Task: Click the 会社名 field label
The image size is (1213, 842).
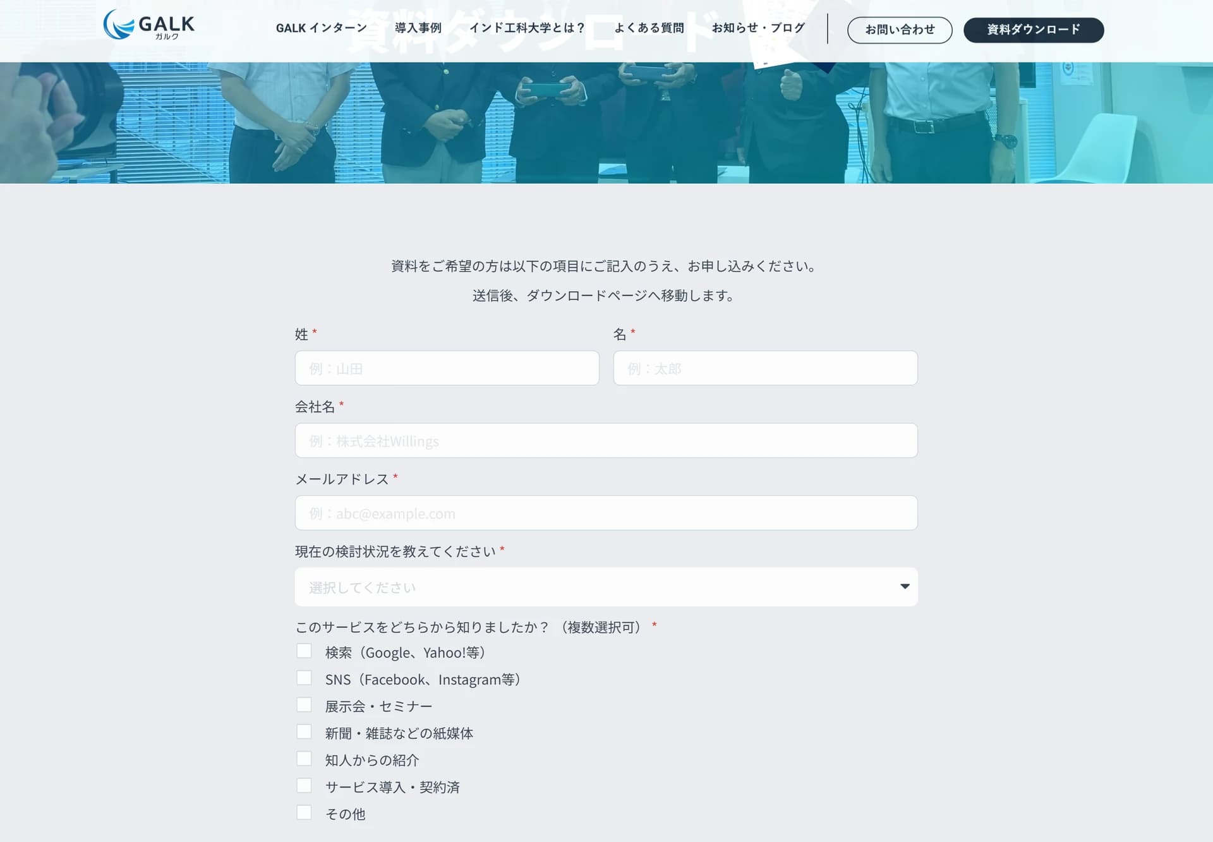Action: pos(315,407)
